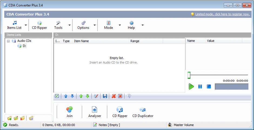Click the Limited mode register link
The height and width of the screenshot is (130, 254).
222,14
